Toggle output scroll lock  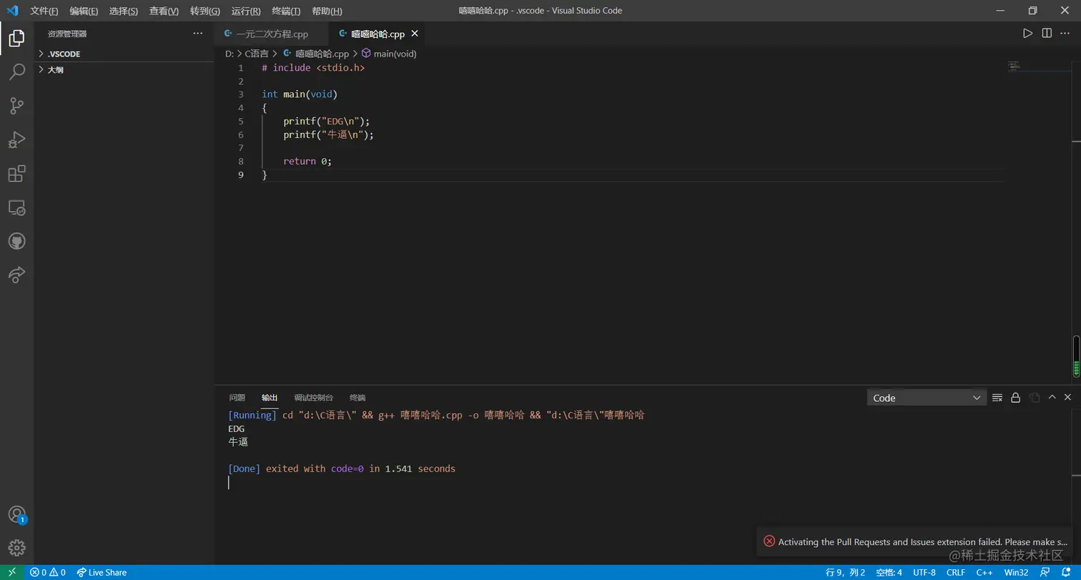(1015, 398)
